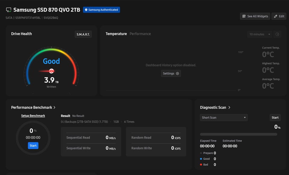Click the blue Good legend dot
The height and width of the screenshot is (175, 289).
click(201, 159)
